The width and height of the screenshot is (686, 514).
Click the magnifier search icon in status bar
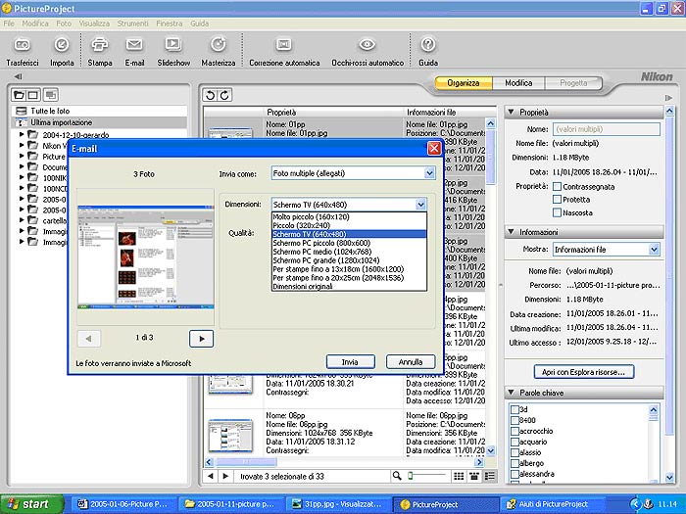tap(396, 476)
